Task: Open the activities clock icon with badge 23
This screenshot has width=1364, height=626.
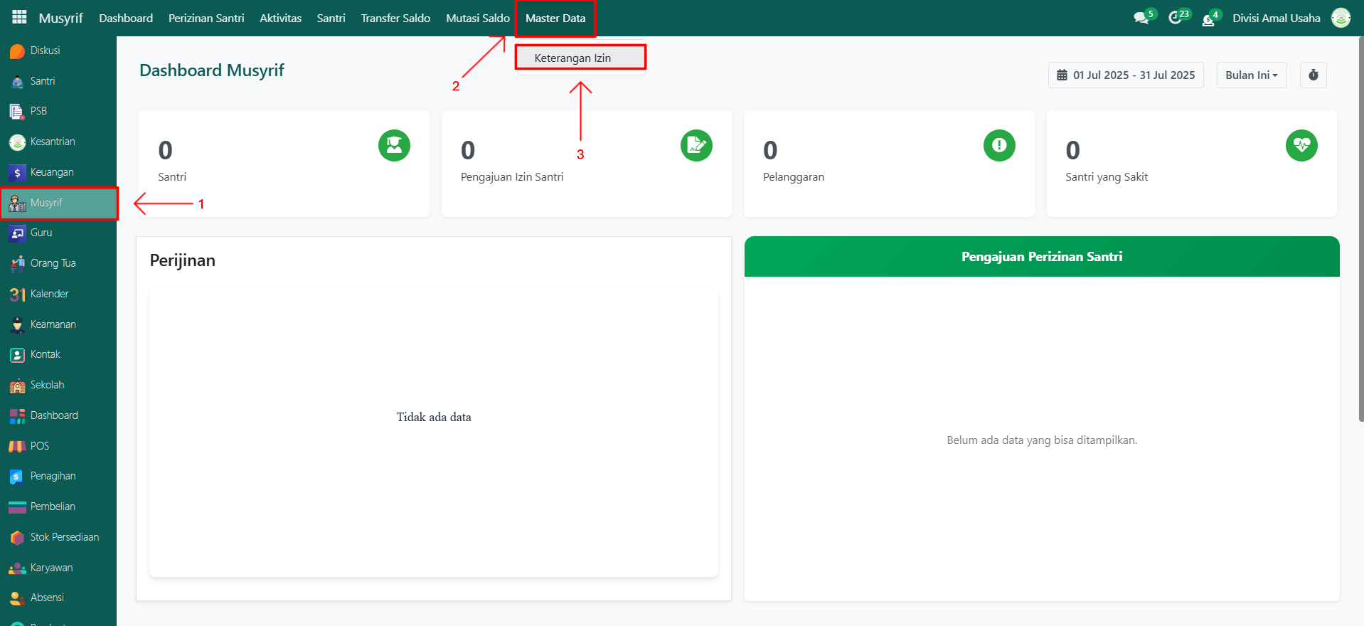Action: [1176, 18]
